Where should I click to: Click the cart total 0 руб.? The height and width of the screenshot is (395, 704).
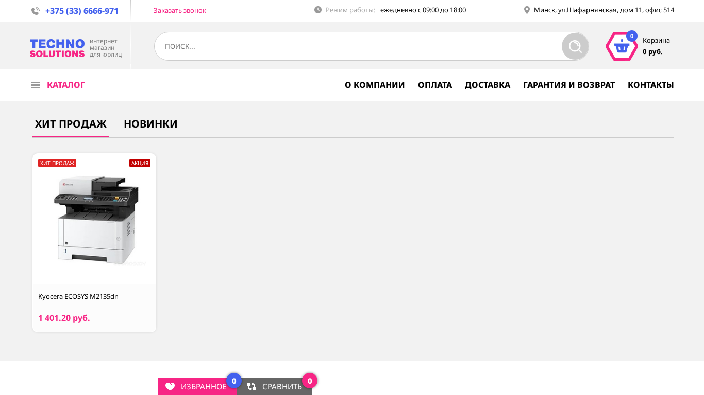coord(652,51)
